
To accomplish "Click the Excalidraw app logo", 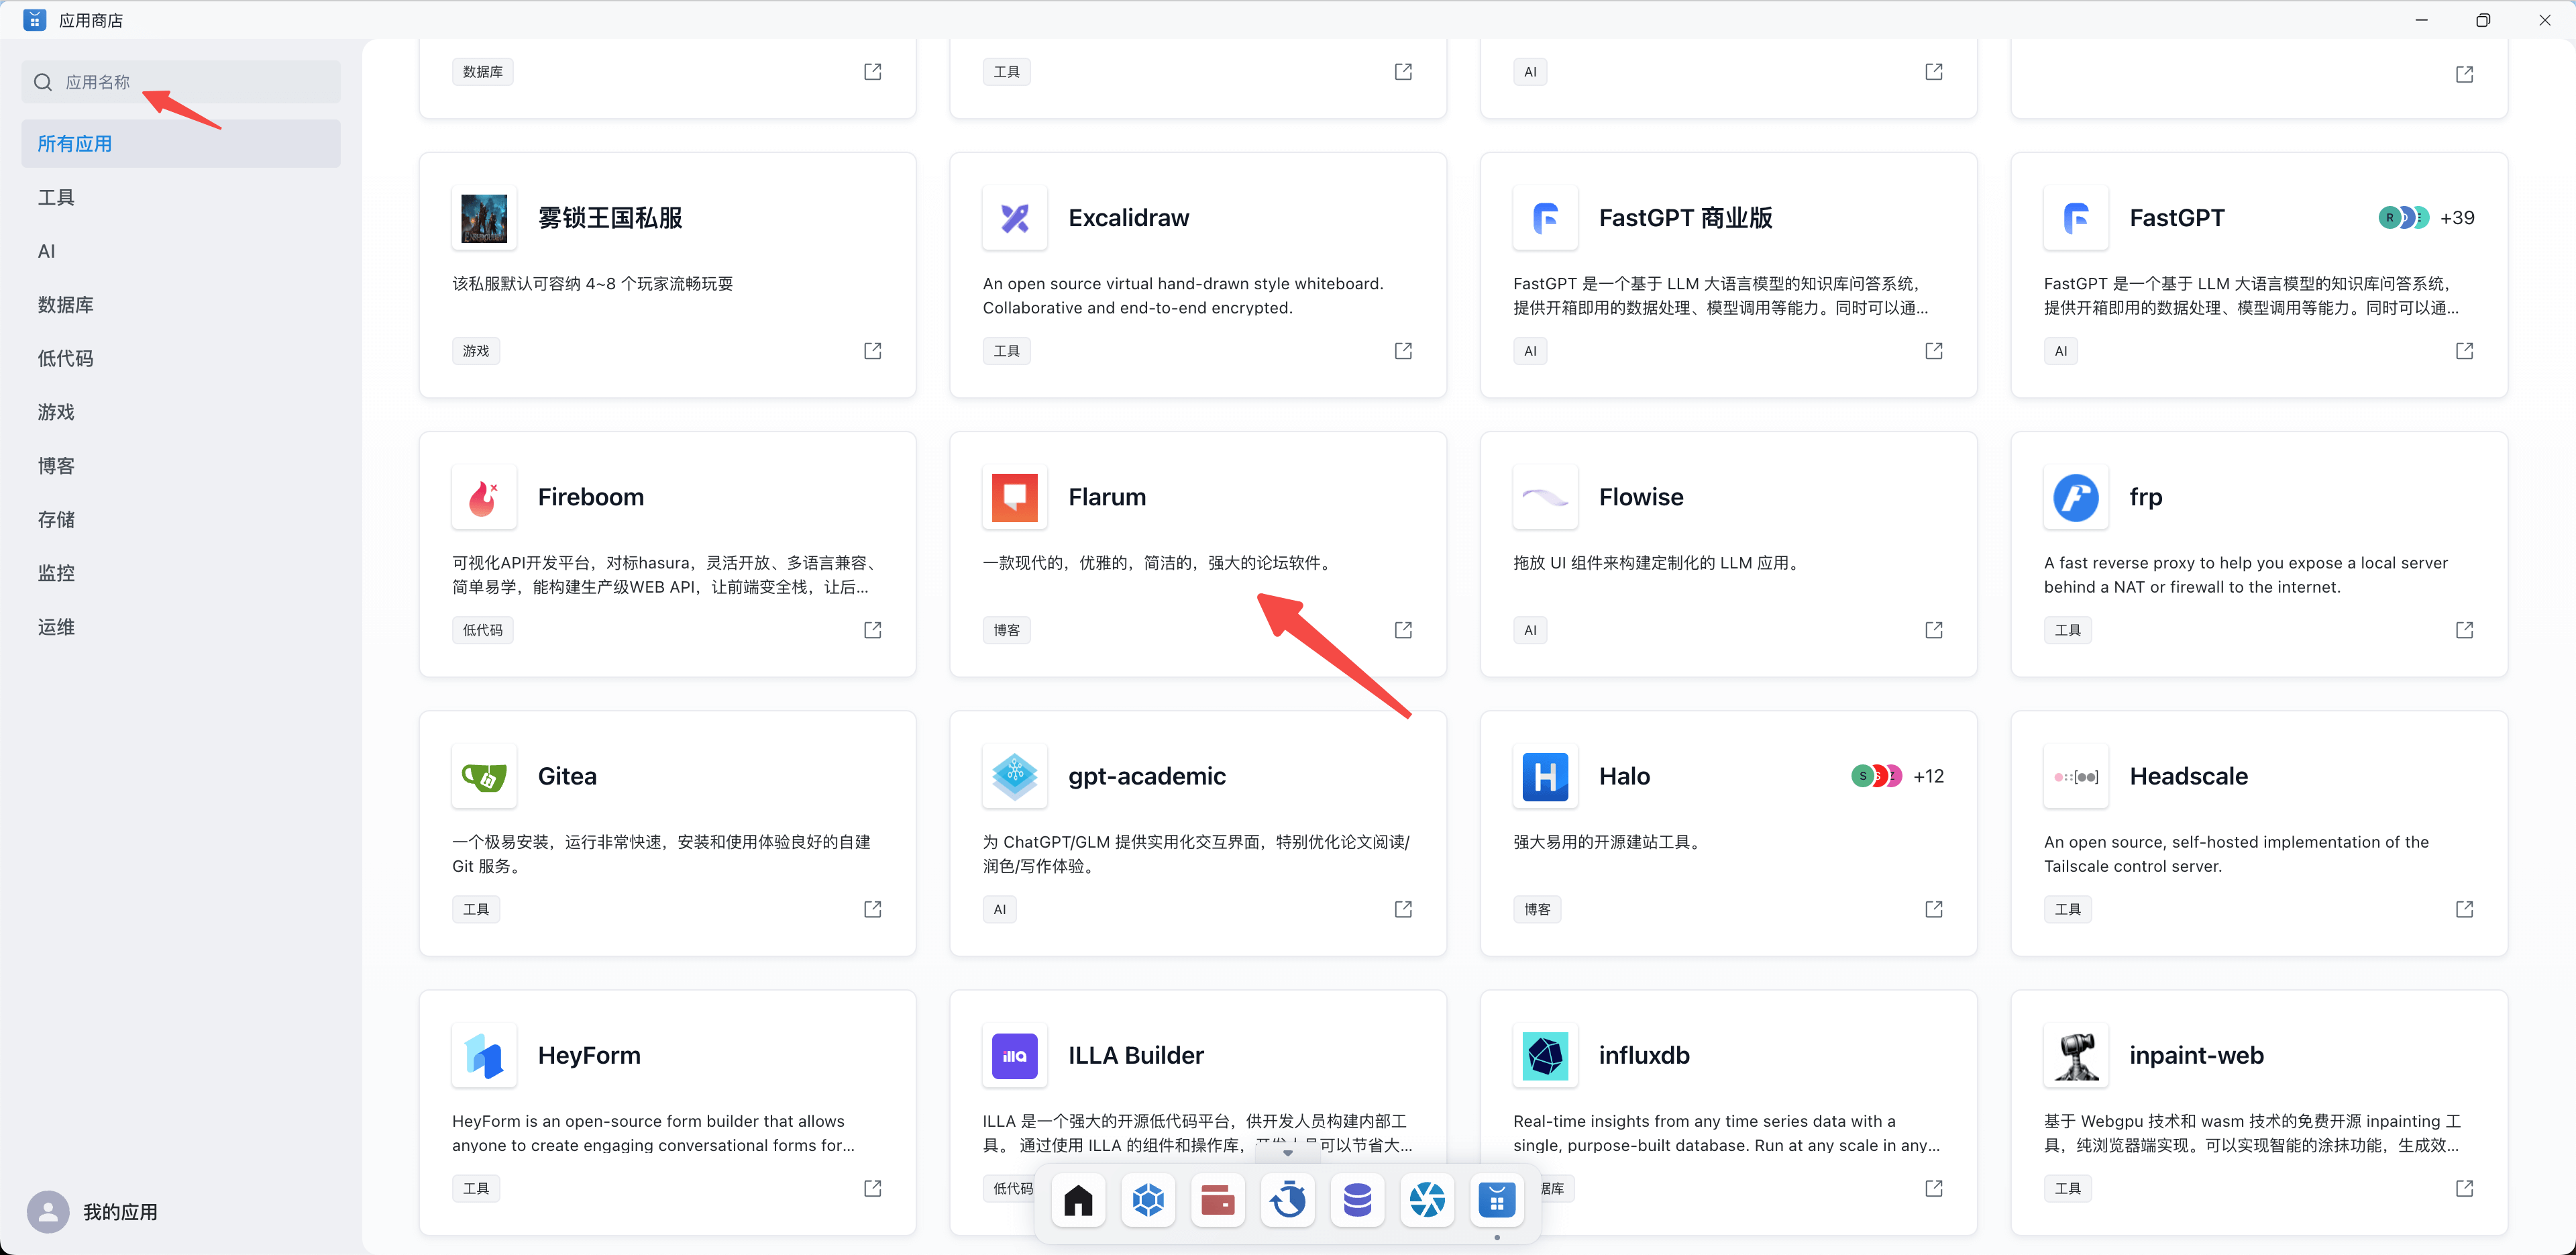I will click(x=1015, y=218).
